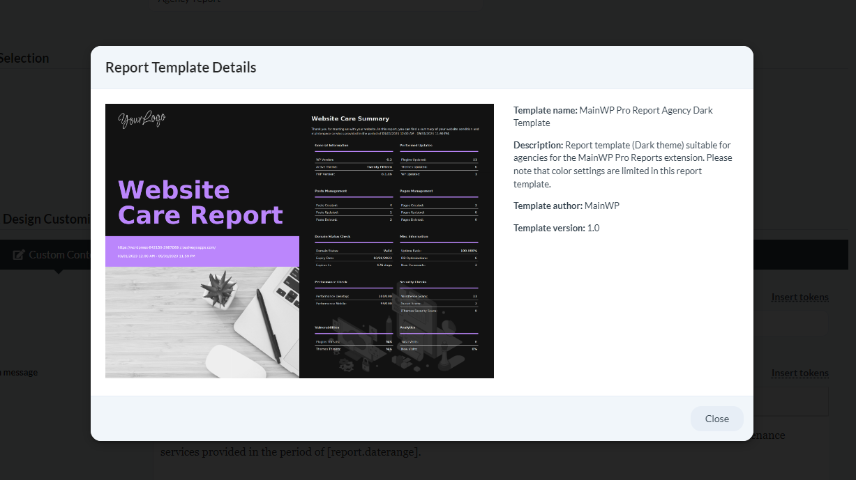Click the Description text in dialog

[623, 164]
